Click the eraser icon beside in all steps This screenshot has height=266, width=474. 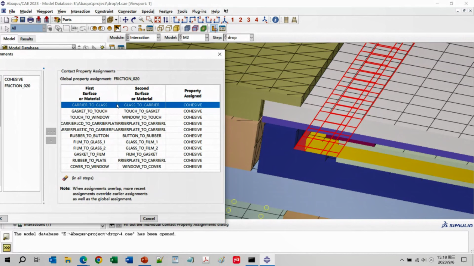point(65,178)
